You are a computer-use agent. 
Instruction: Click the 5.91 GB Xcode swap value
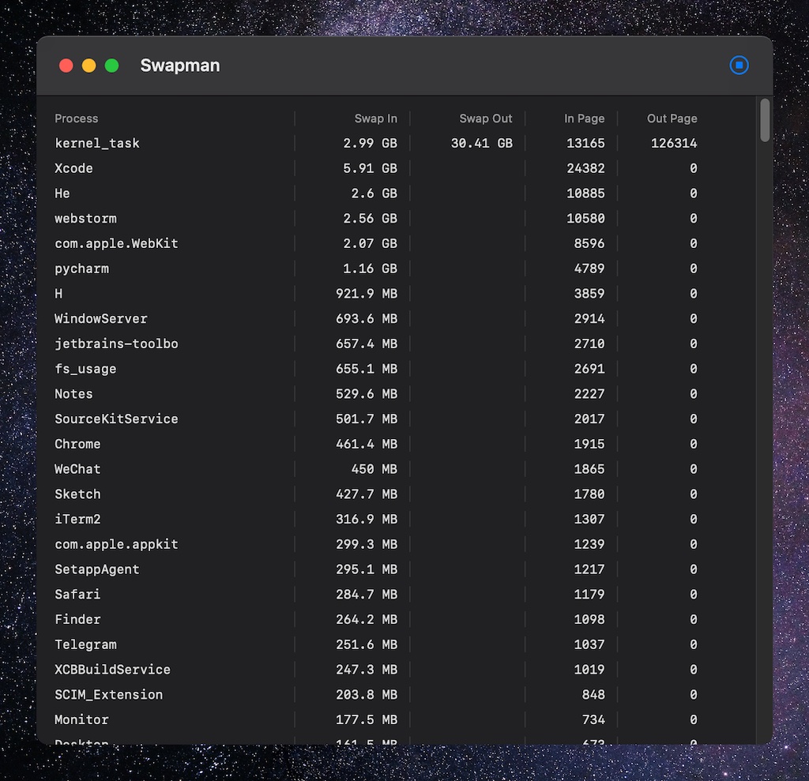370,168
